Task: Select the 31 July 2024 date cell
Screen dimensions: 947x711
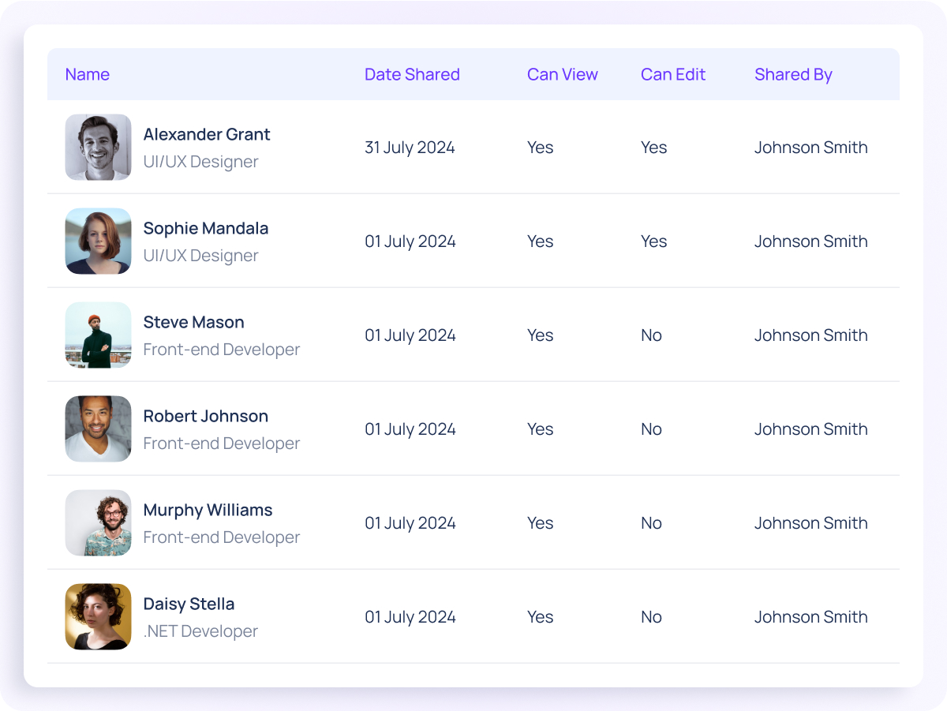Action: (410, 148)
